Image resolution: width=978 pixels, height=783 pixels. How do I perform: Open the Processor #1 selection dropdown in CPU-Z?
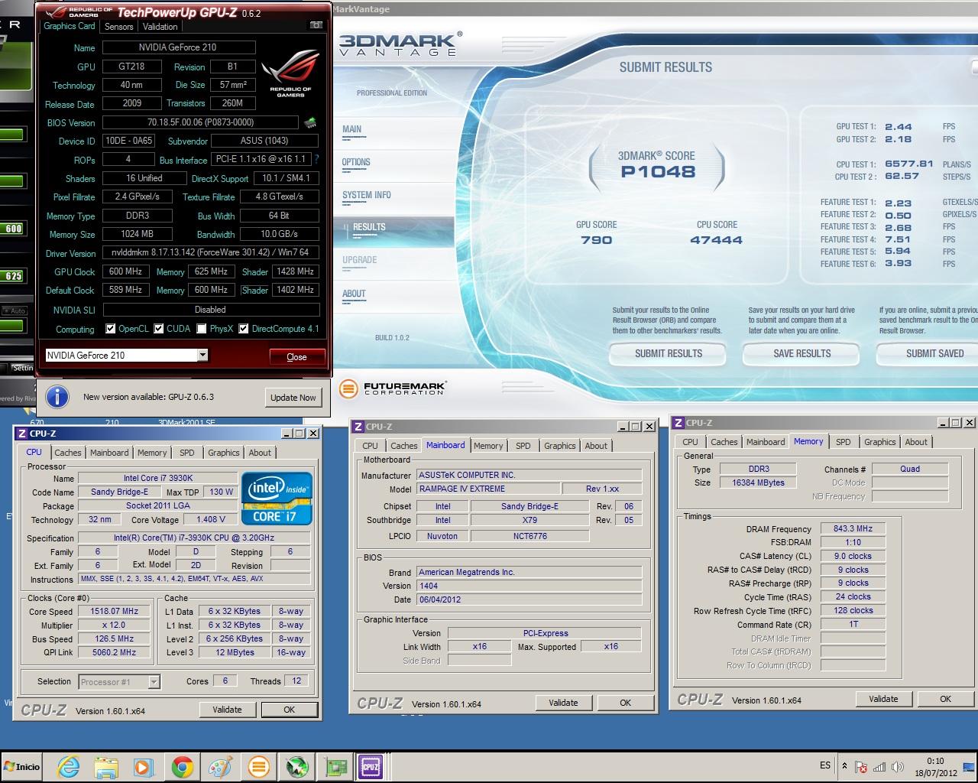click(154, 682)
